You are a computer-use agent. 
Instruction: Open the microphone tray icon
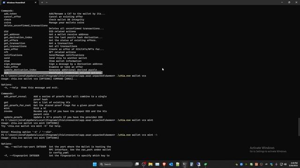tap(276, 164)
